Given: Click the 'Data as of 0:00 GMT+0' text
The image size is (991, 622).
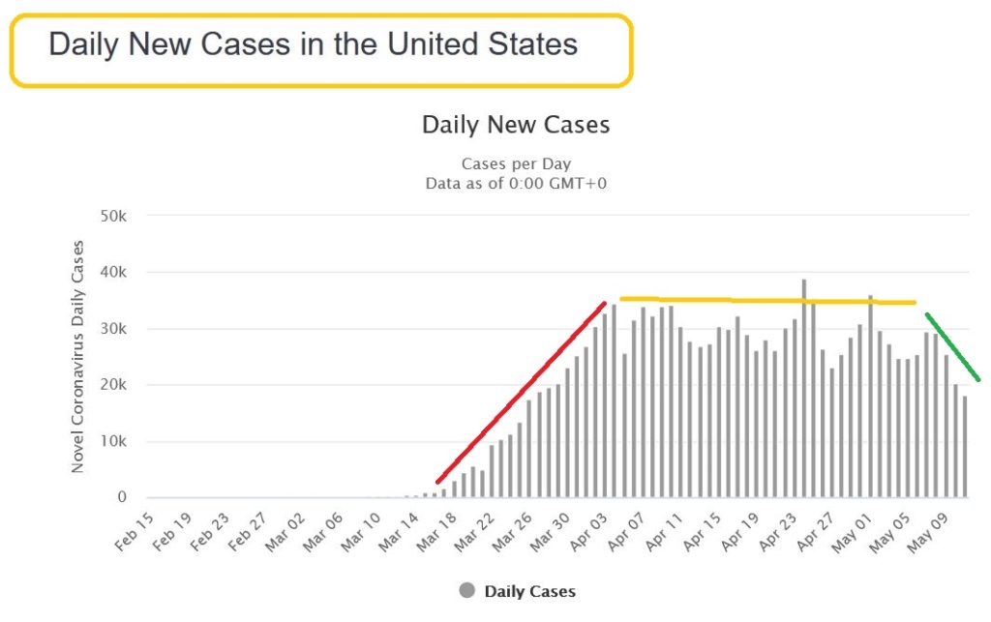Looking at the screenshot, I should (x=516, y=184).
